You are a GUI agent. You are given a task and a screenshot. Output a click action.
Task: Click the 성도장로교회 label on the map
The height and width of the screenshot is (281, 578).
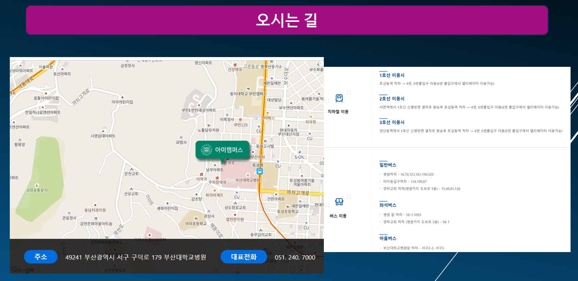click(235, 208)
